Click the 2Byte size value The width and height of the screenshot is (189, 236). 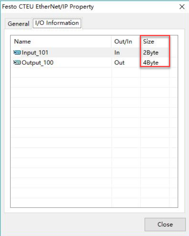[151, 52]
